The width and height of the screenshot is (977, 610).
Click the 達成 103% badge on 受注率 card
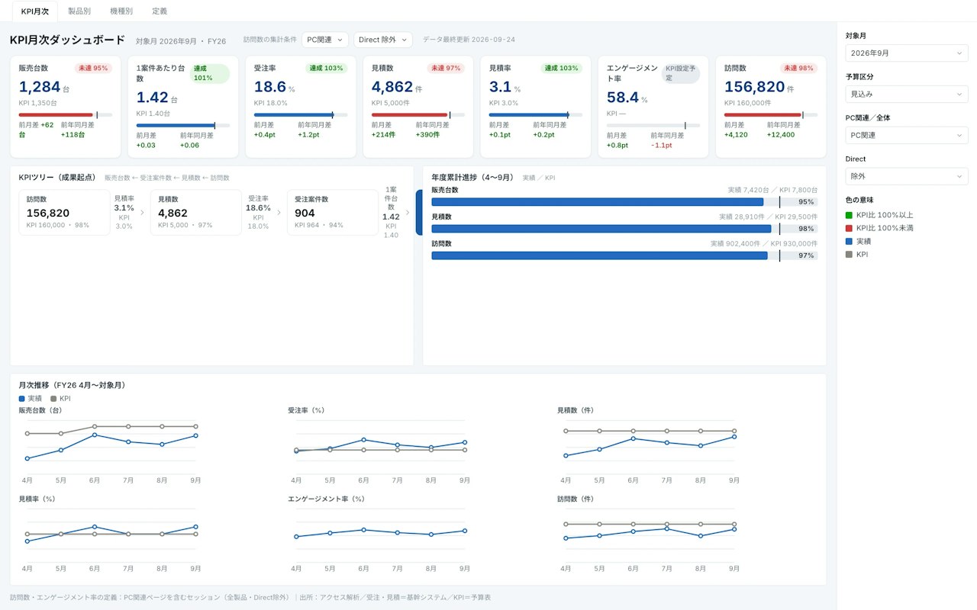[327, 68]
